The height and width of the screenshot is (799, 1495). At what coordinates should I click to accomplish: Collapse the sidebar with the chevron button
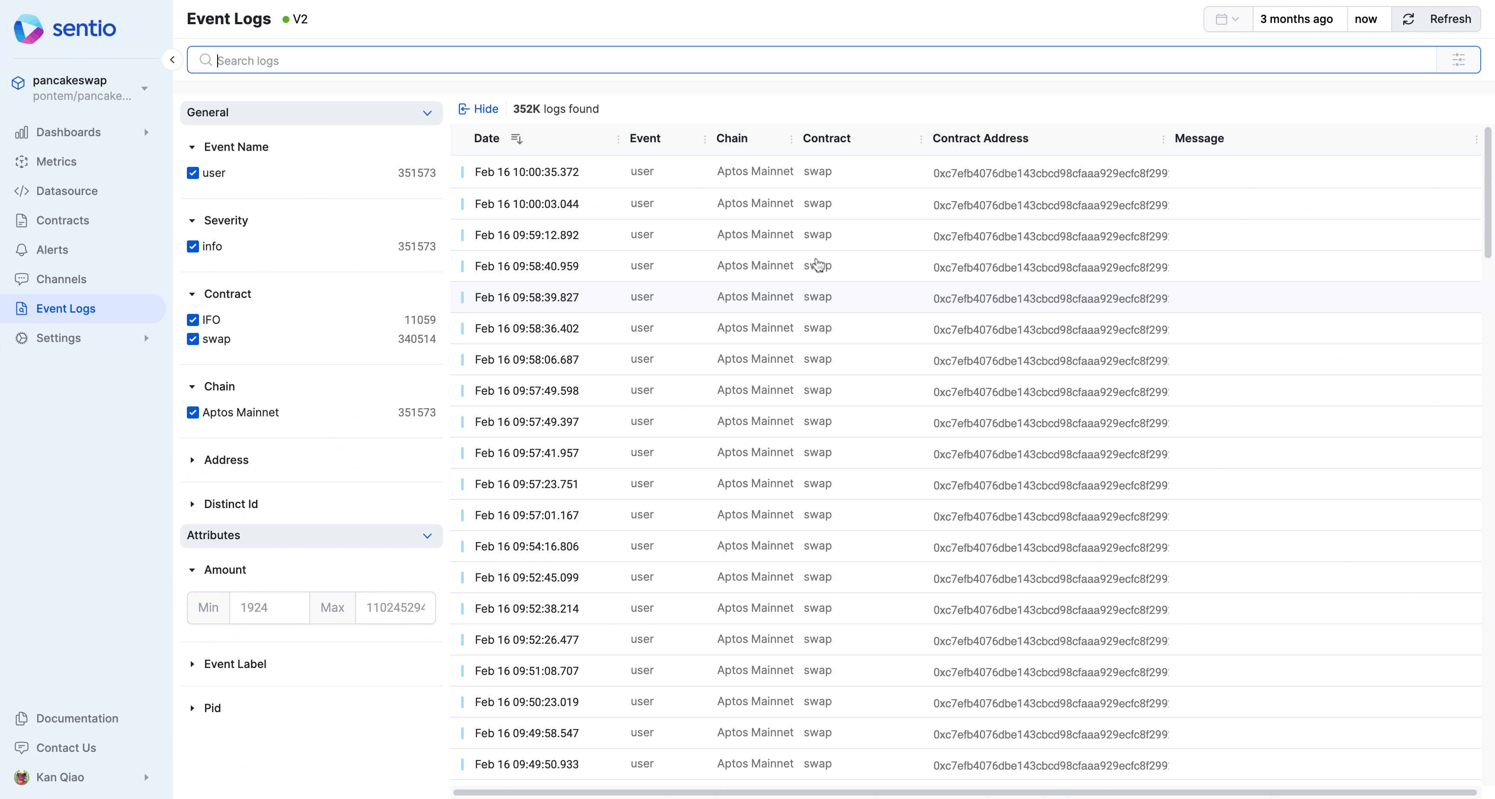(172, 60)
